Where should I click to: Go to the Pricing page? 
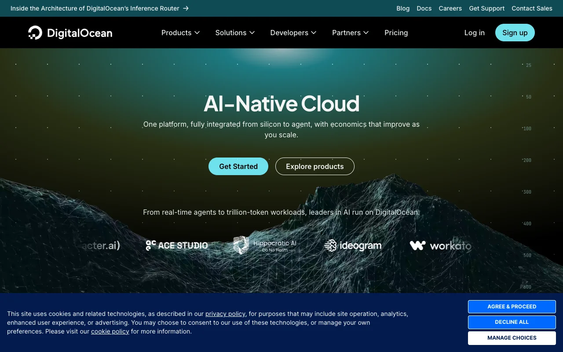tap(396, 33)
